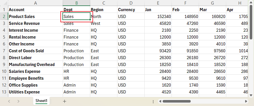Click horizontal scrollbar right arrow
Viewport: 254px width, 106px height.
point(246,101)
